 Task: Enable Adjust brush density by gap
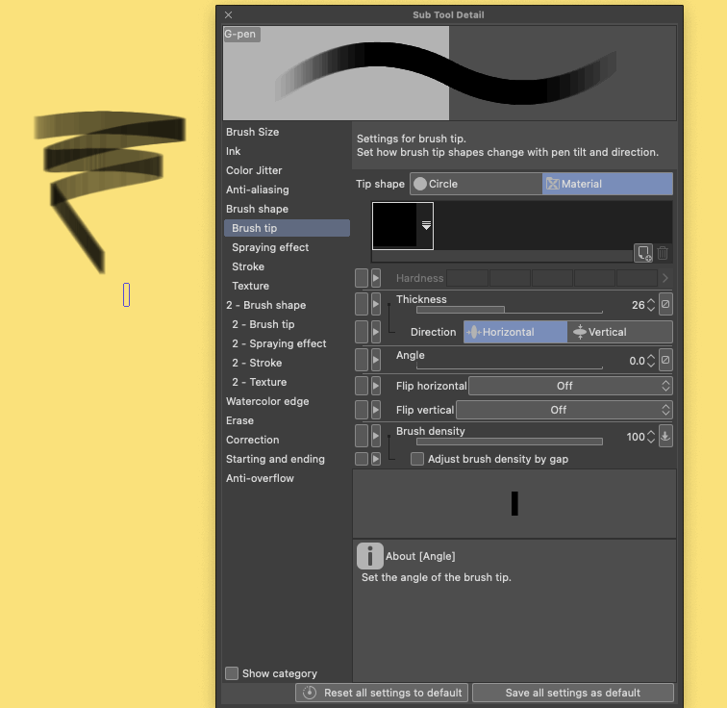[x=416, y=459]
